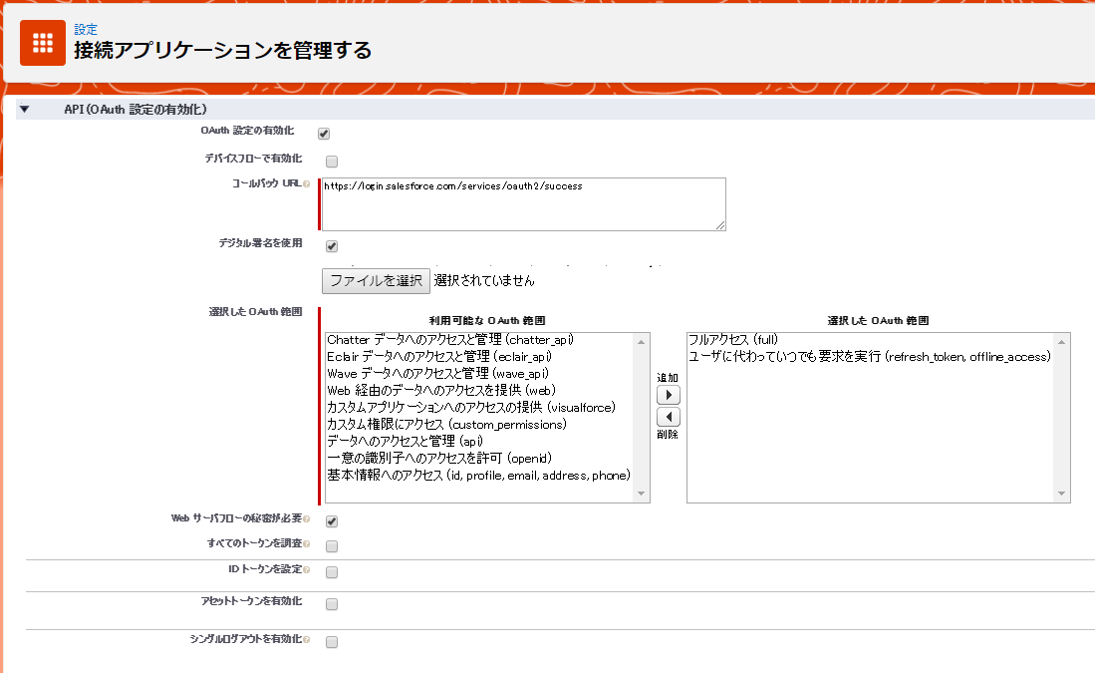Click help icon beside ID トークンを設定

pos(307,570)
